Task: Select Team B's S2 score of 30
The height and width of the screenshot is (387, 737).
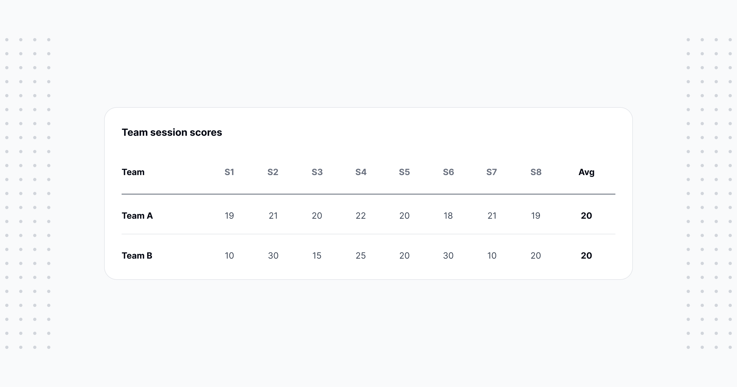Action: [x=273, y=256]
